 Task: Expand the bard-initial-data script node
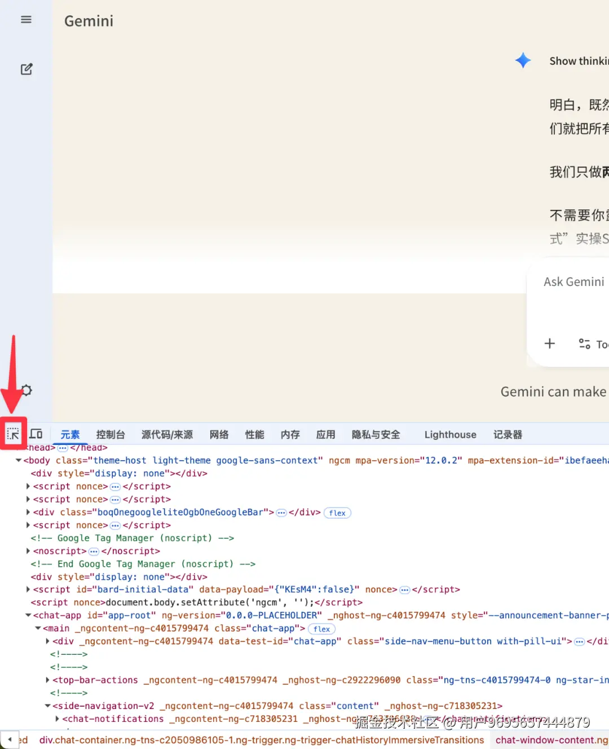pos(28,589)
